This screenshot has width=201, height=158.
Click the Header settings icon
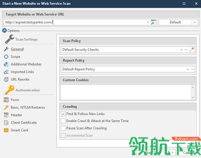point(6,115)
